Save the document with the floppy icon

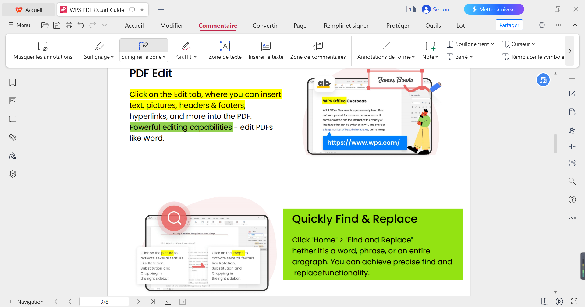57,25
